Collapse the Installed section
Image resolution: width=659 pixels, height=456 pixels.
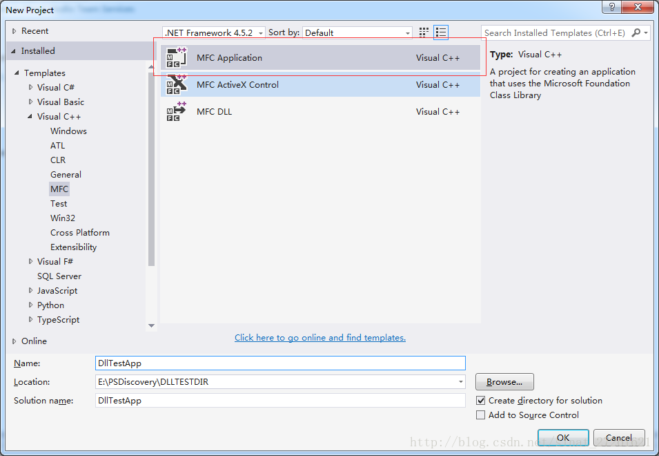pos(13,51)
